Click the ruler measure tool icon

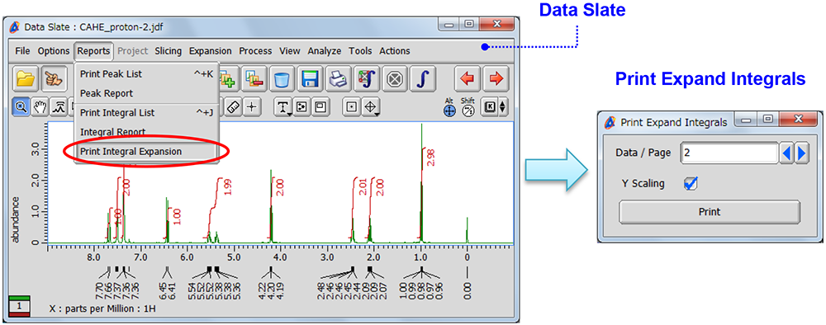(x=234, y=106)
